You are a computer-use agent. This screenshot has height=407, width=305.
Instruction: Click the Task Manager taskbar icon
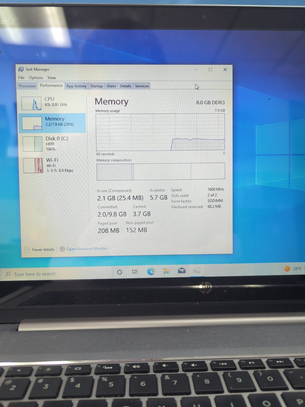click(x=197, y=270)
